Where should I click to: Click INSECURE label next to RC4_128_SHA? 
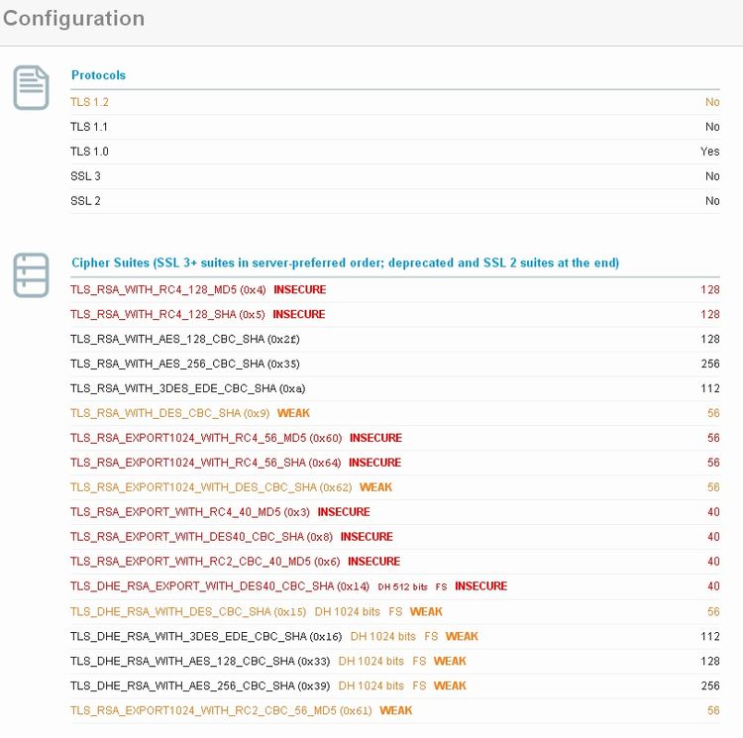click(299, 315)
